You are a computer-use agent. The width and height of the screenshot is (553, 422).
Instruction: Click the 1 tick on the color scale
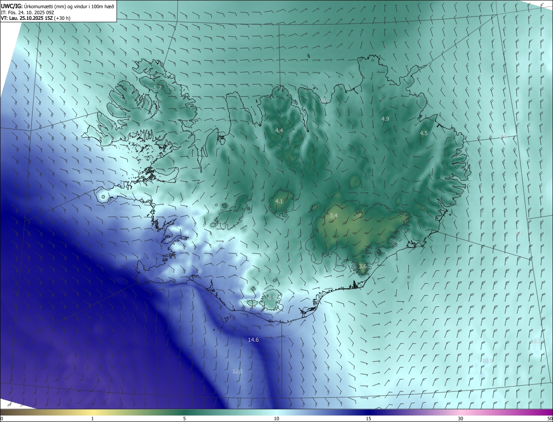[92, 419]
